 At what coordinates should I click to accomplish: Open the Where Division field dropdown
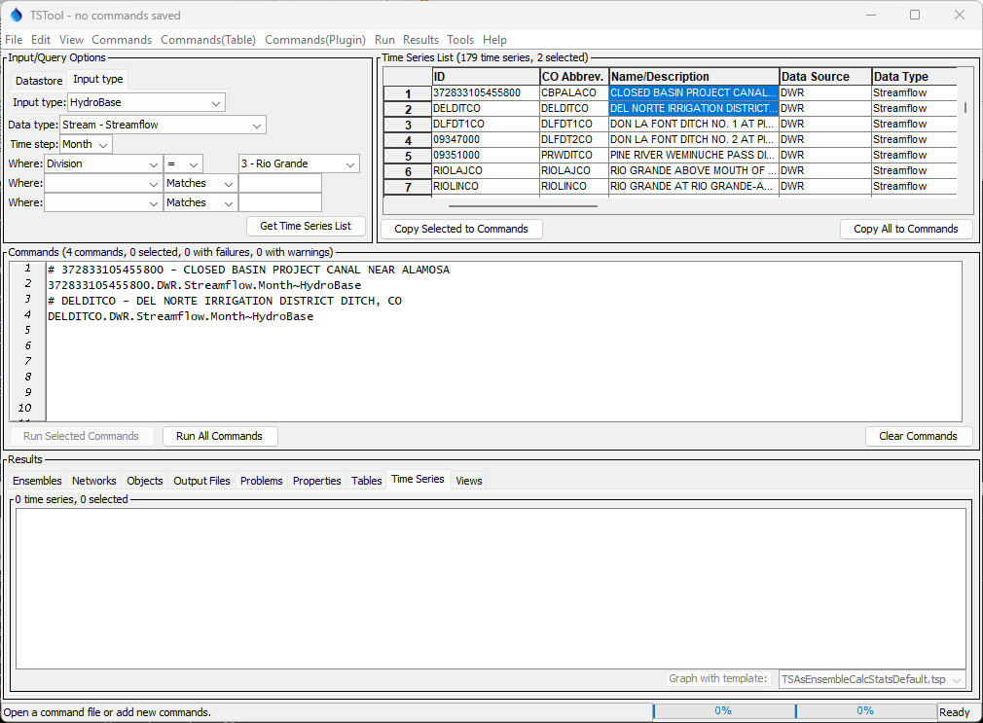pyautogui.click(x=103, y=163)
